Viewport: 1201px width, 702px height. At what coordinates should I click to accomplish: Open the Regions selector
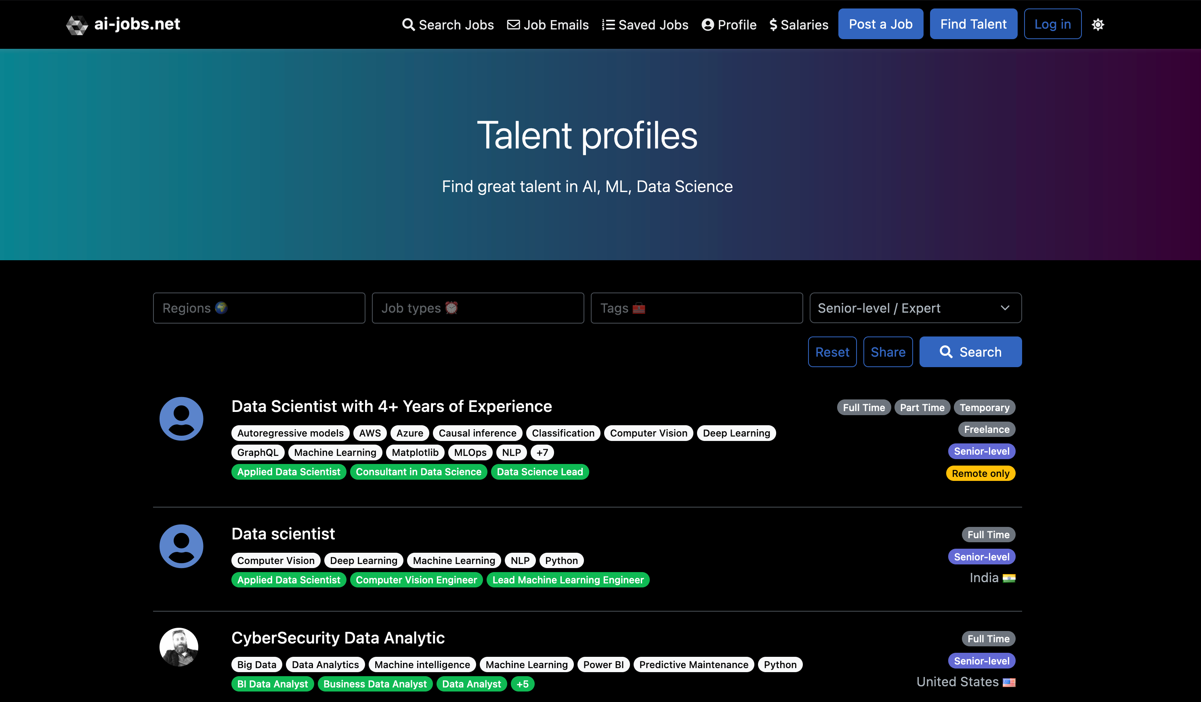259,308
